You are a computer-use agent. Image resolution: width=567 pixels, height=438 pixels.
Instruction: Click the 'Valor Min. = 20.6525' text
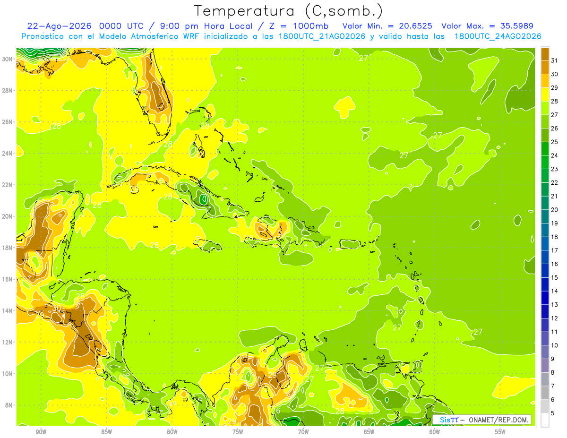click(387, 26)
